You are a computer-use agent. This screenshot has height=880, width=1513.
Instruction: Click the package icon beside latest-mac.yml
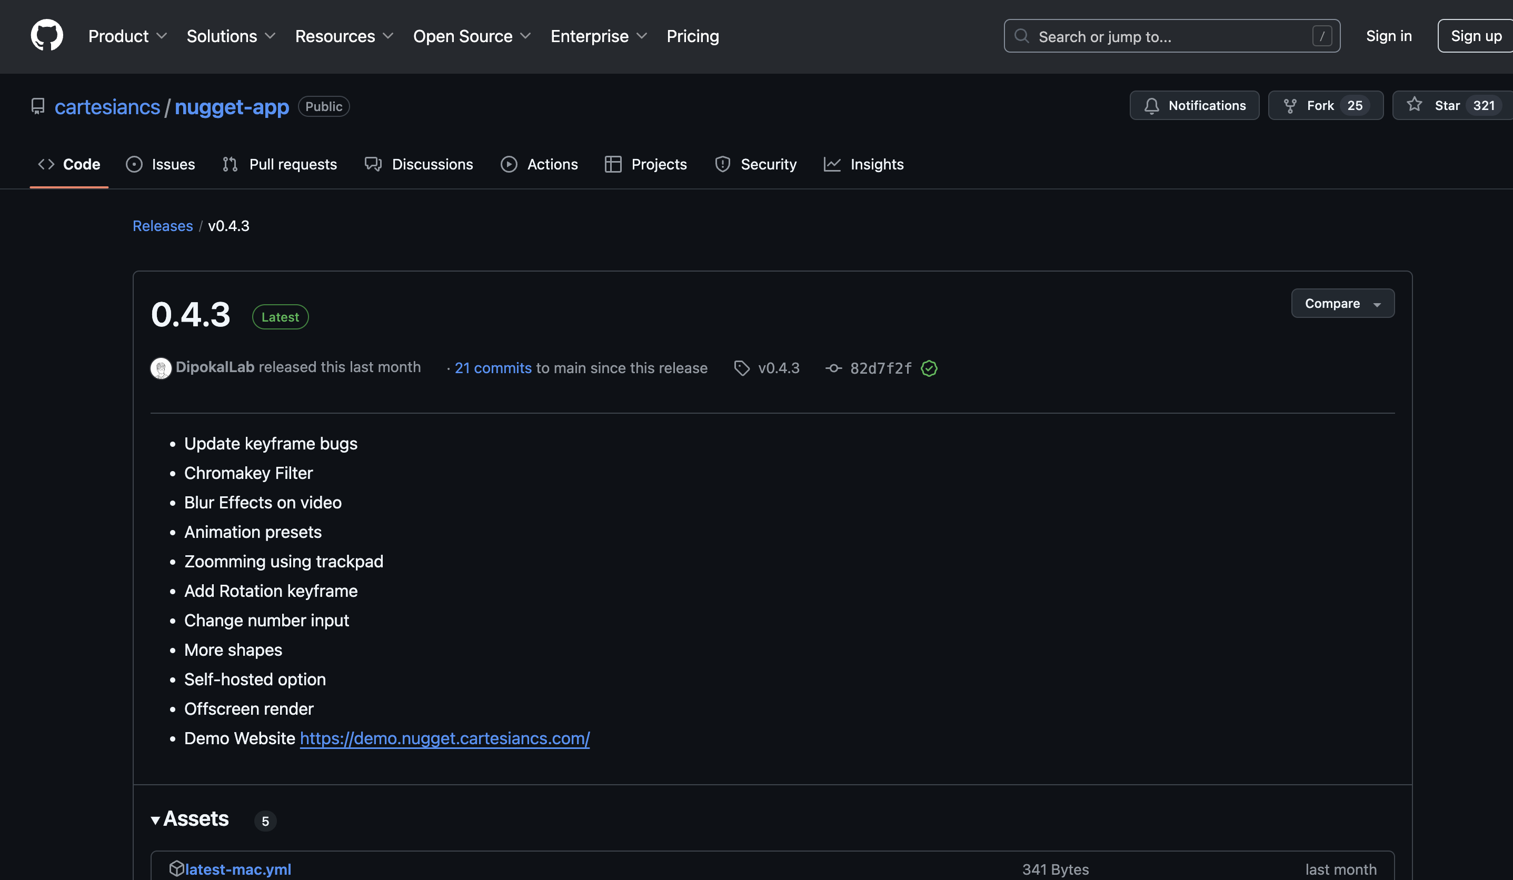click(176, 868)
